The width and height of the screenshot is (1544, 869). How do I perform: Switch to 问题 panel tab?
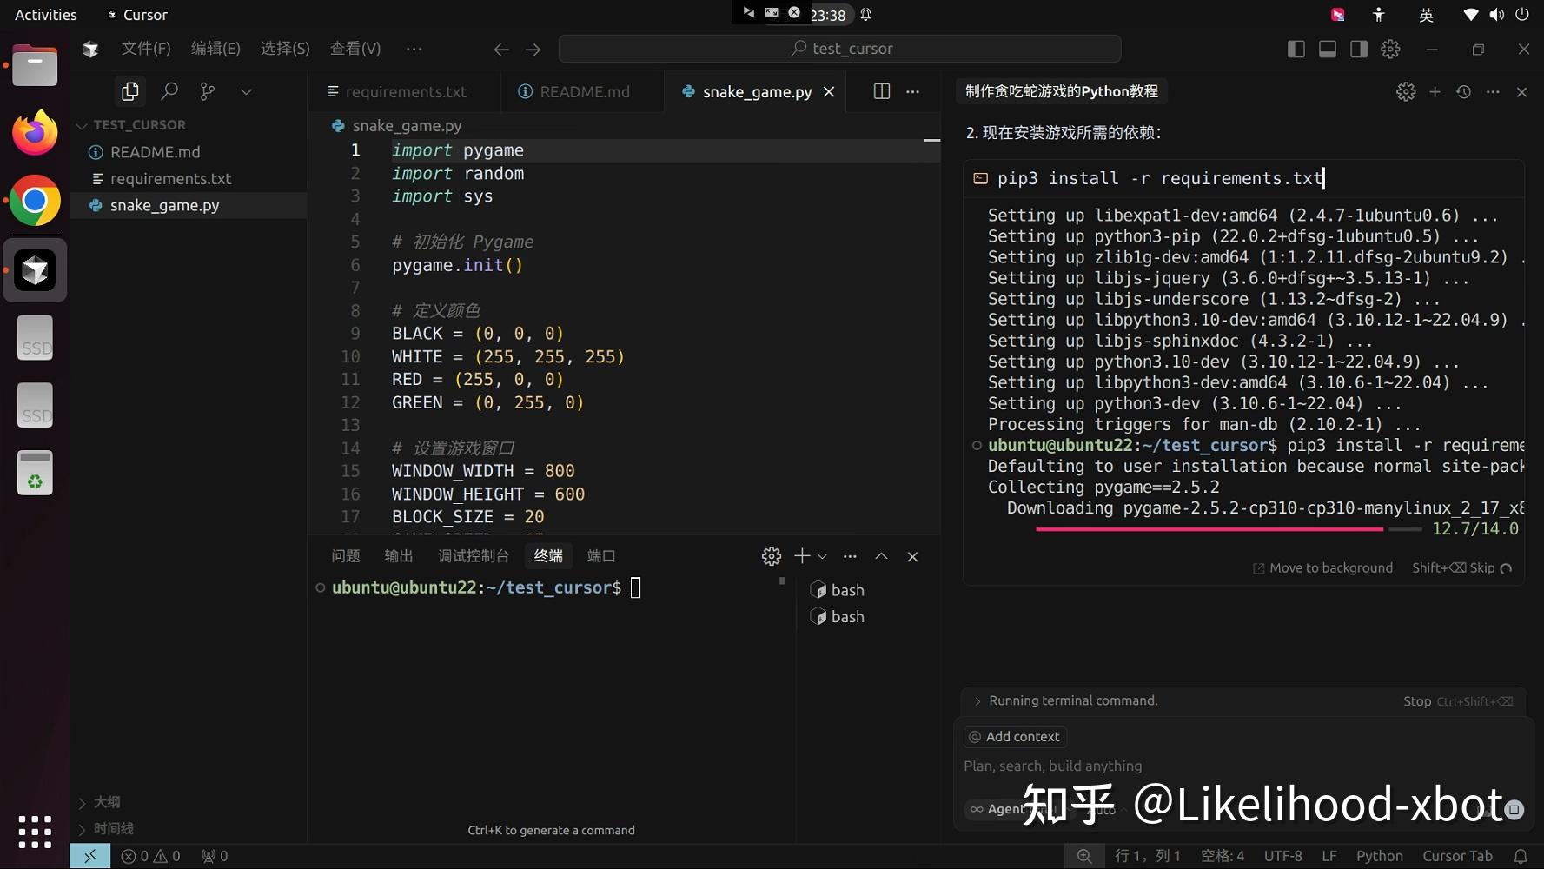click(x=346, y=556)
